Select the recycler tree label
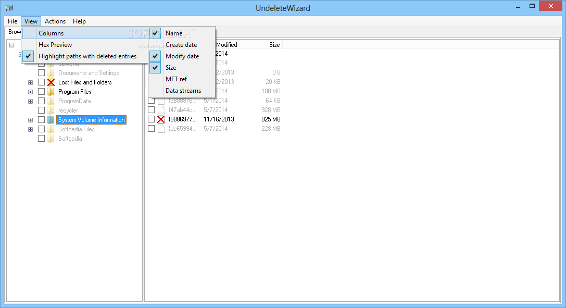This screenshot has width=566, height=308. click(68, 110)
